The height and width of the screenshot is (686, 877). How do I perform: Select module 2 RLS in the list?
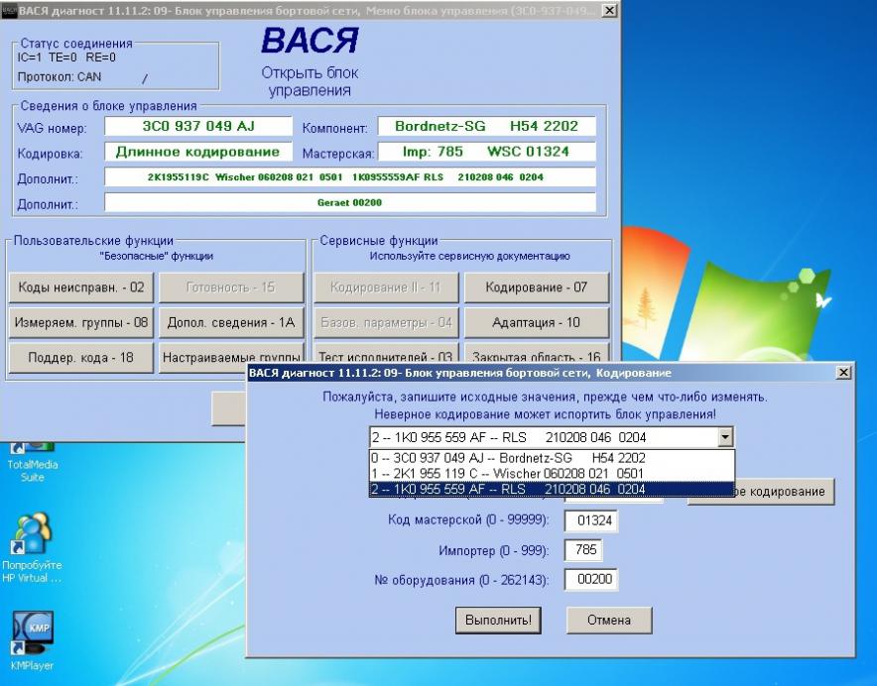tap(552, 489)
